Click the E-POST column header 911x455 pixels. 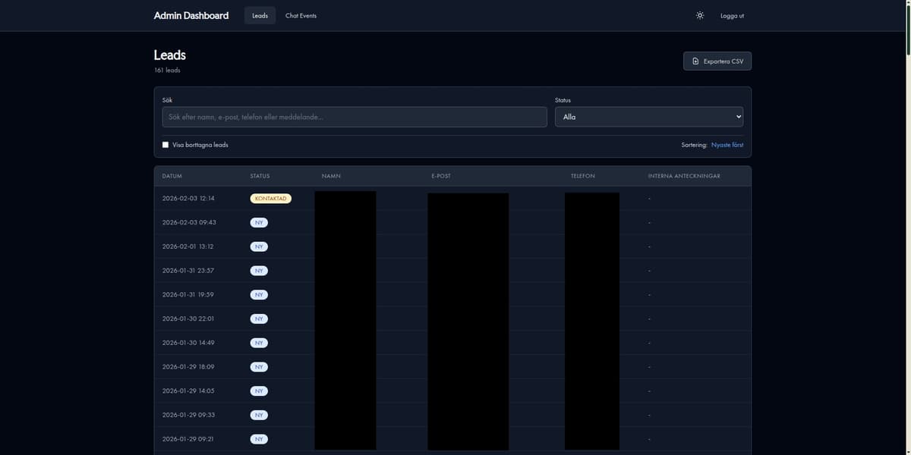[x=441, y=176]
